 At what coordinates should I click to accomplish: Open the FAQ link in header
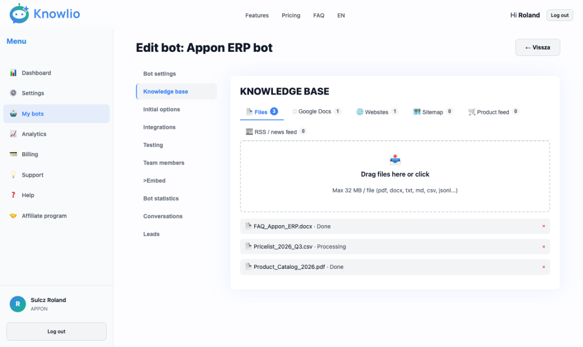point(319,15)
